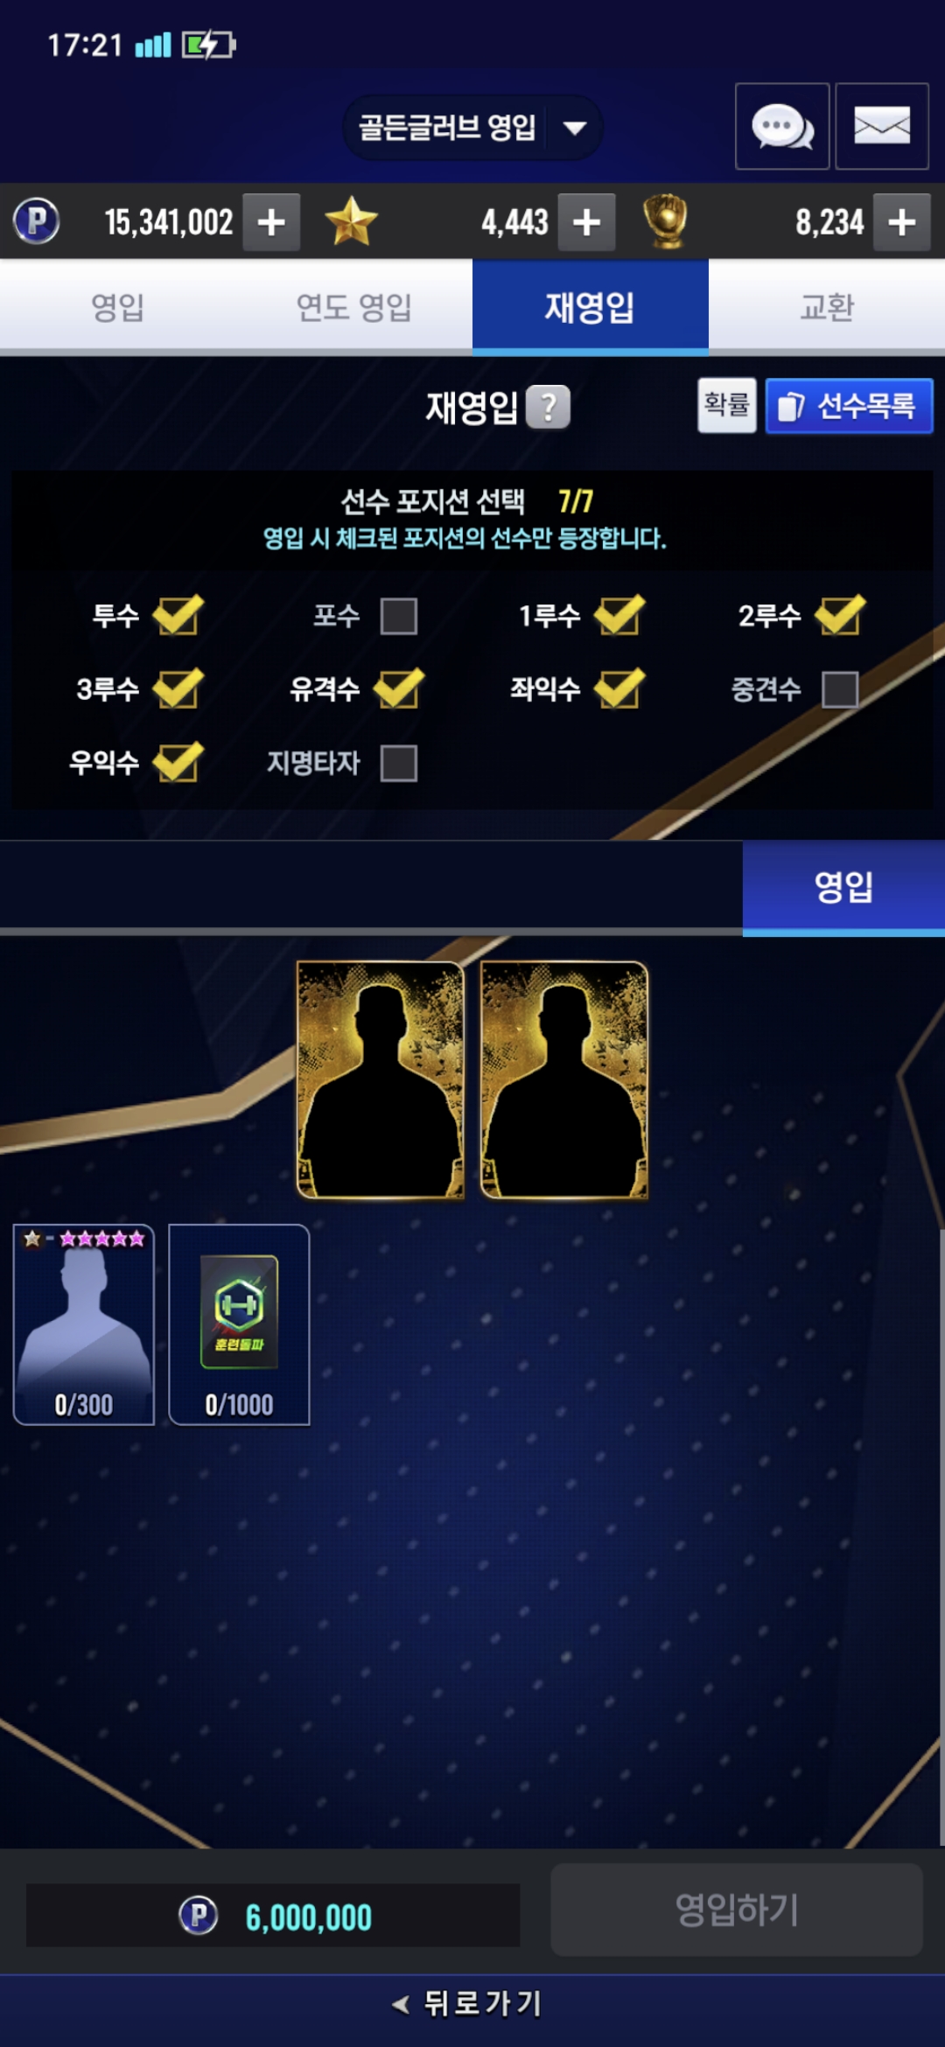The height and width of the screenshot is (2047, 945).
Task: Expand the 골든글러브 영입 dropdown
Action: click(x=472, y=128)
